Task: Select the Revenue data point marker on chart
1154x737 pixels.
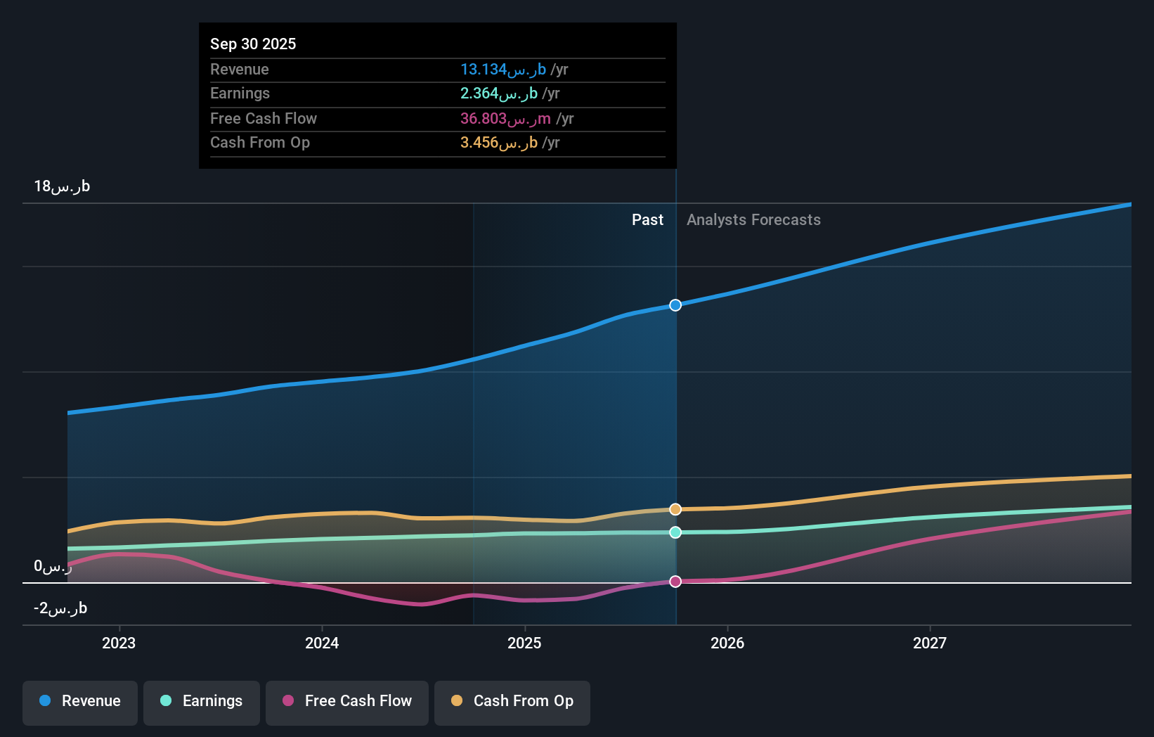Action: tap(675, 305)
